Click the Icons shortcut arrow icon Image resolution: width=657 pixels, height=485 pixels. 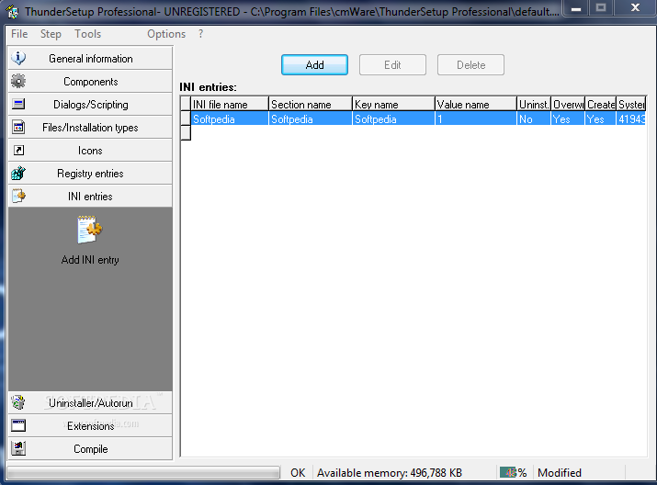18,150
